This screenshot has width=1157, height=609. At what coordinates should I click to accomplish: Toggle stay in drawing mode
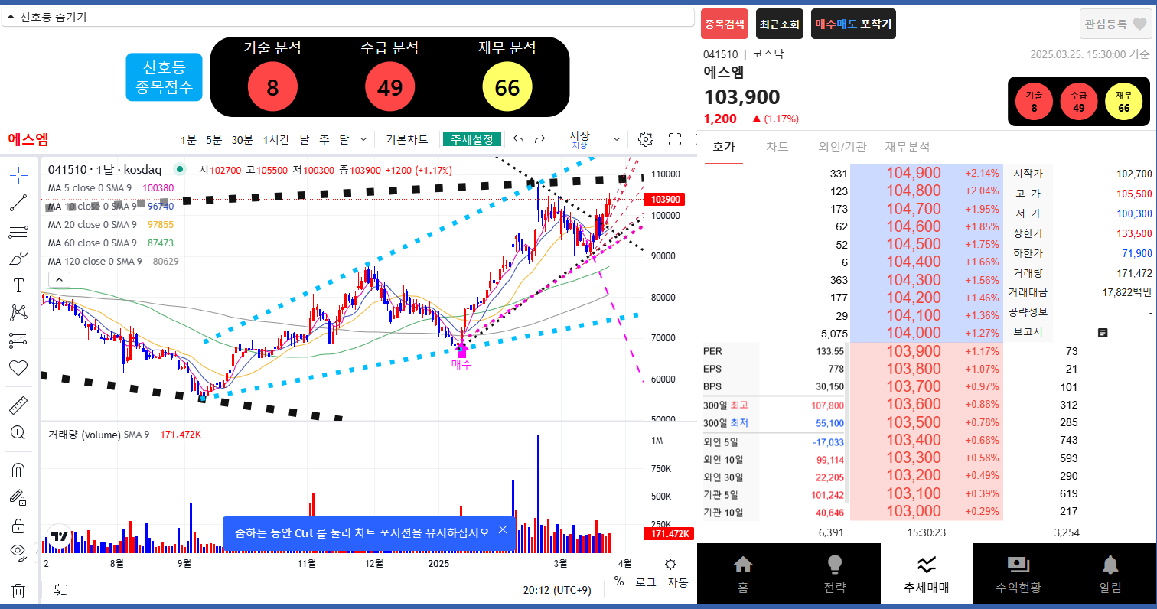19,497
